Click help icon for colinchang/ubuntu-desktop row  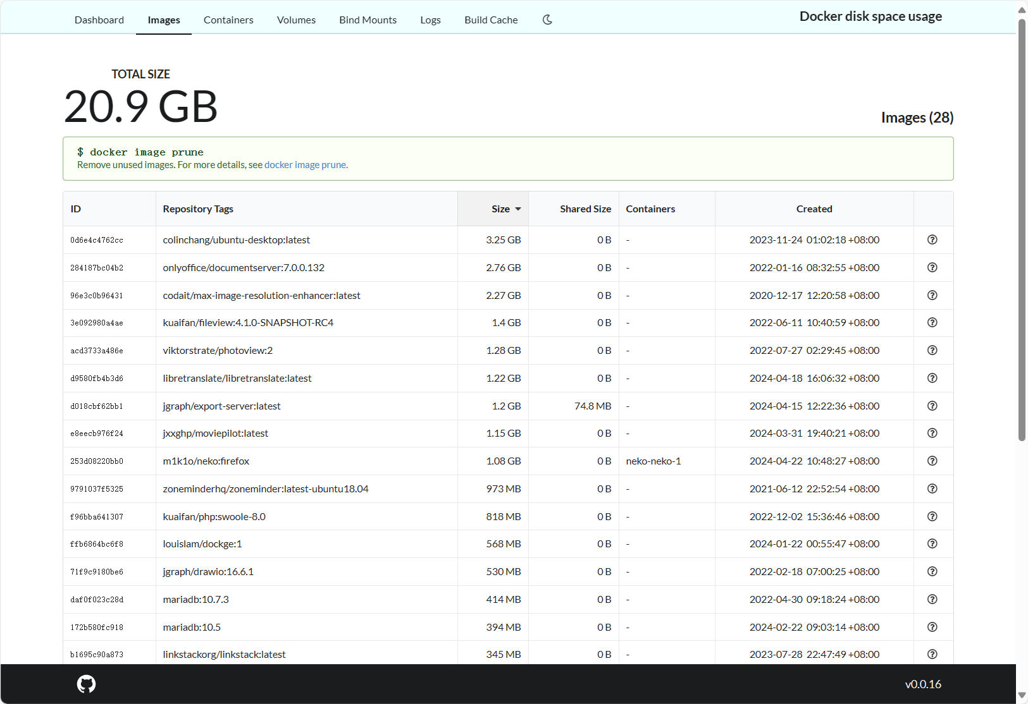point(932,240)
